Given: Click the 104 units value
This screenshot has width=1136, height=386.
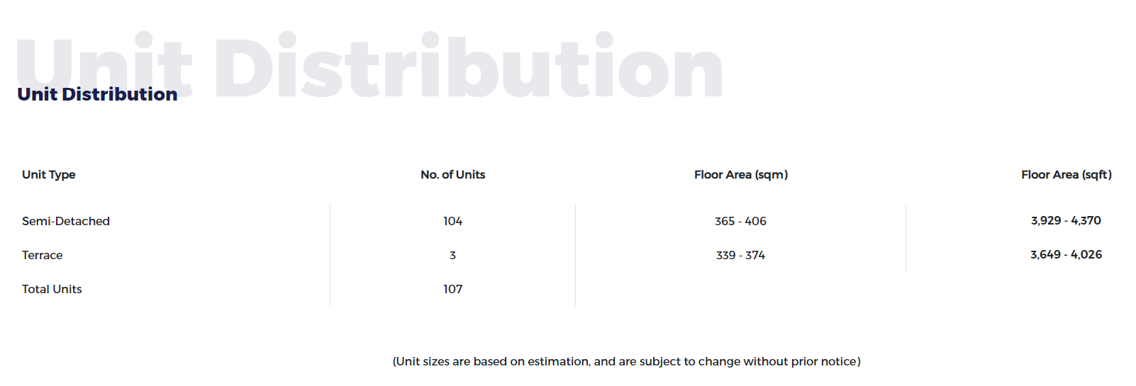Looking at the screenshot, I should tap(452, 221).
